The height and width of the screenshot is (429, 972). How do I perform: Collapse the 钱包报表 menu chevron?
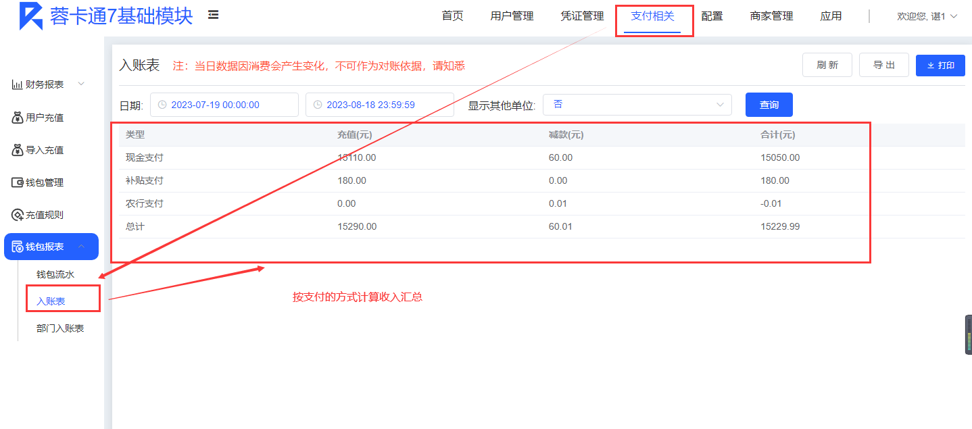point(81,247)
